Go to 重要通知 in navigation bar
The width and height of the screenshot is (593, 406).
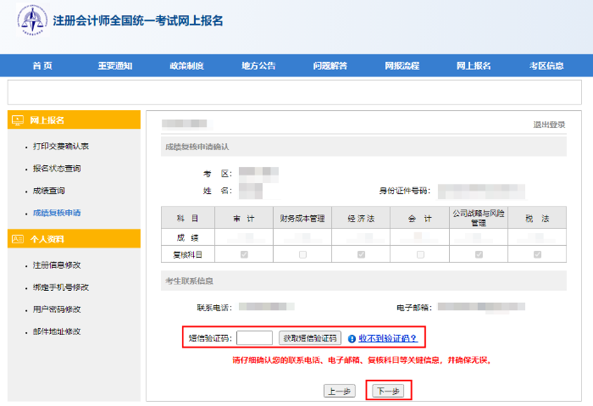[114, 66]
